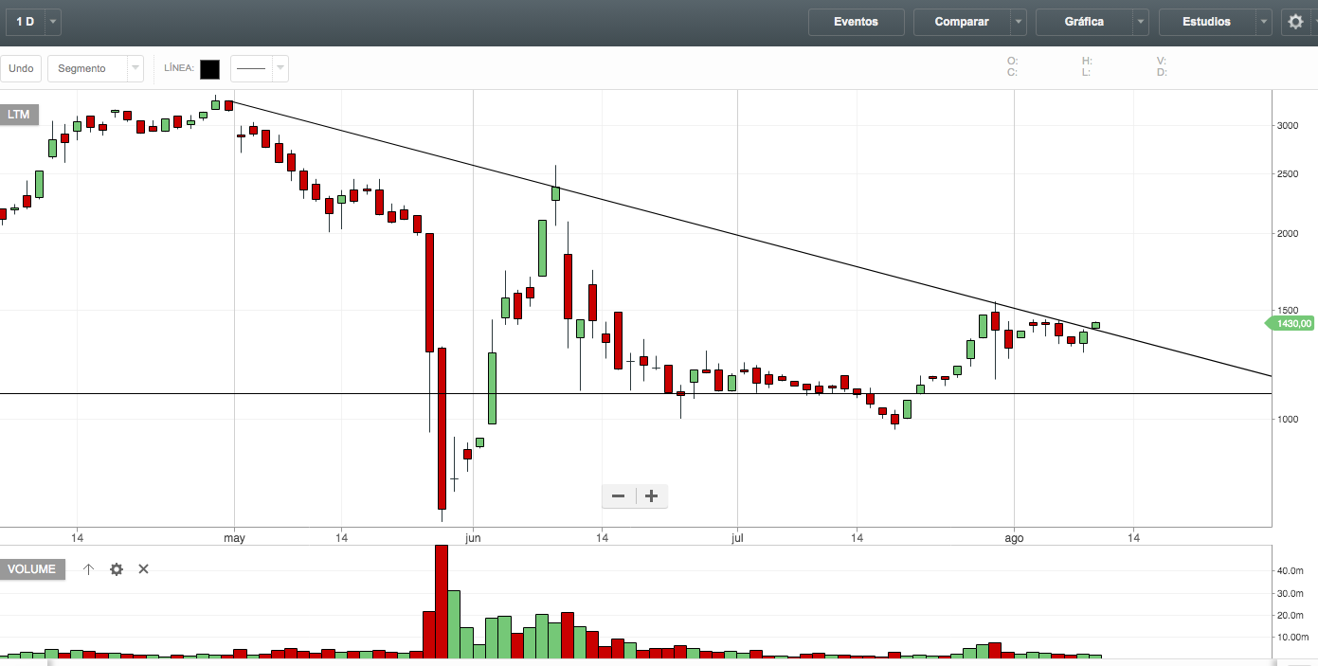Viewport: 1318px width, 666px height.
Task: Move the VOLUME panel up with arrow icon
Action: (x=89, y=569)
